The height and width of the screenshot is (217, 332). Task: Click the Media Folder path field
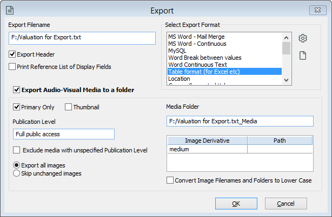click(240, 121)
